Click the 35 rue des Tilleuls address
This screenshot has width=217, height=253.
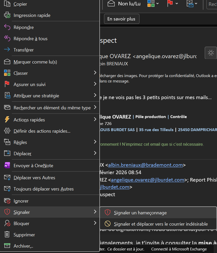point(156,130)
